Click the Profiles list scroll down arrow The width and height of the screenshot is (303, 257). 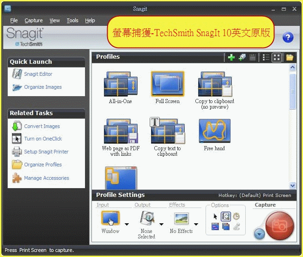(292, 185)
